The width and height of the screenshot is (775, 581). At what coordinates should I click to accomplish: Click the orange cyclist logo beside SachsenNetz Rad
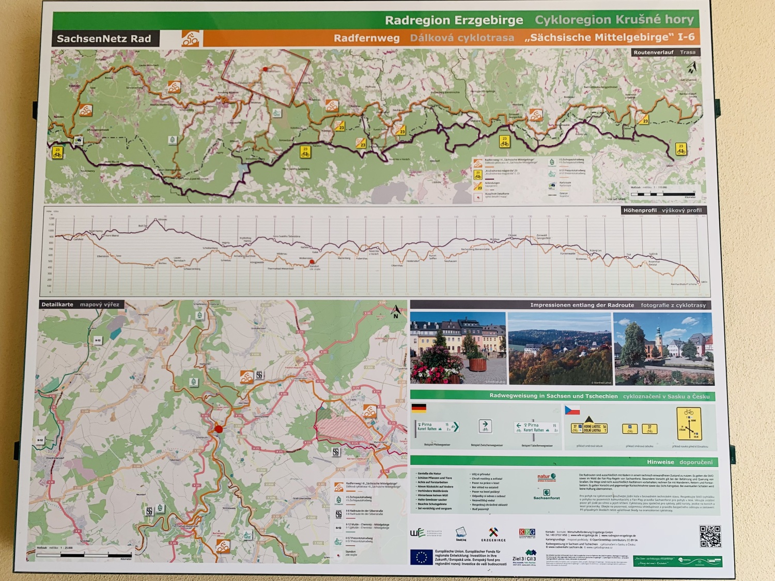click(x=190, y=39)
